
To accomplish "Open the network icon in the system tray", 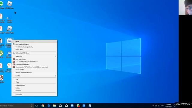I will 159,106.
